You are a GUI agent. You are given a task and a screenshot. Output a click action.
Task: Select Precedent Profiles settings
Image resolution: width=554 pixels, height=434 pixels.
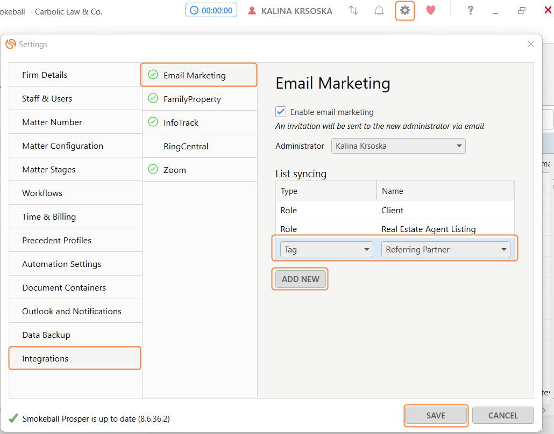pos(75,240)
